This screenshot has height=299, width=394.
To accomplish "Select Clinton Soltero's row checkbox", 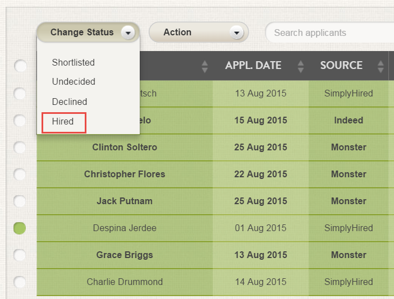I will 20,148.
